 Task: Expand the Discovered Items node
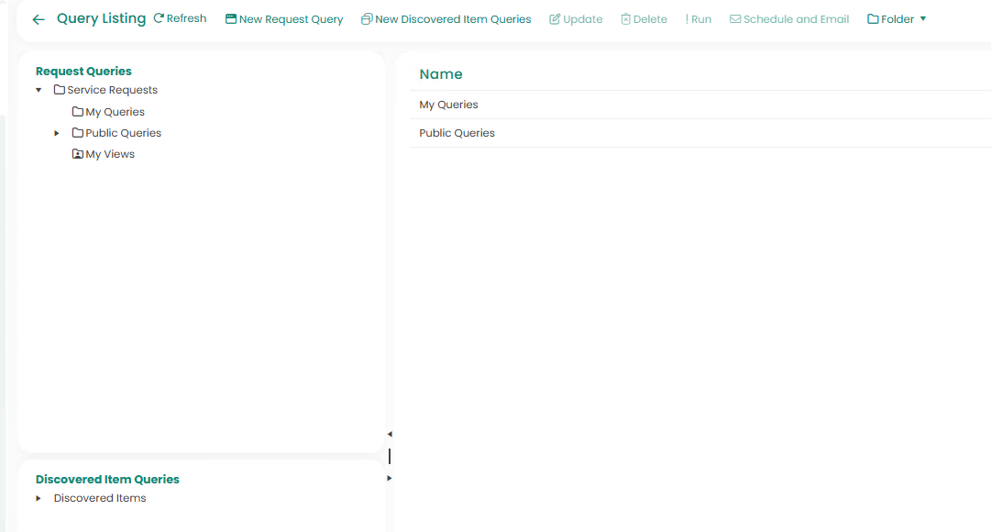pos(39,498)
